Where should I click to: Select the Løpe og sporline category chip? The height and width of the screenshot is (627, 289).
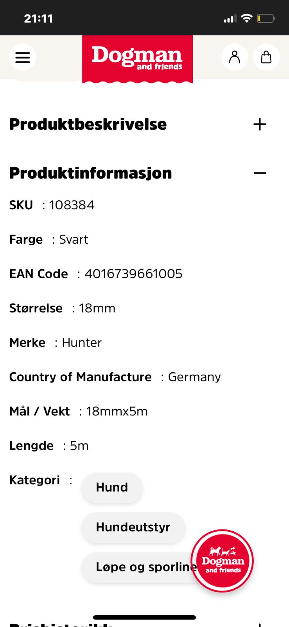[x=141, y=567]
